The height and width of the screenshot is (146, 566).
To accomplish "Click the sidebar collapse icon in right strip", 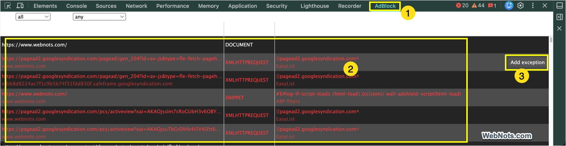I will [x=559, y=17].
